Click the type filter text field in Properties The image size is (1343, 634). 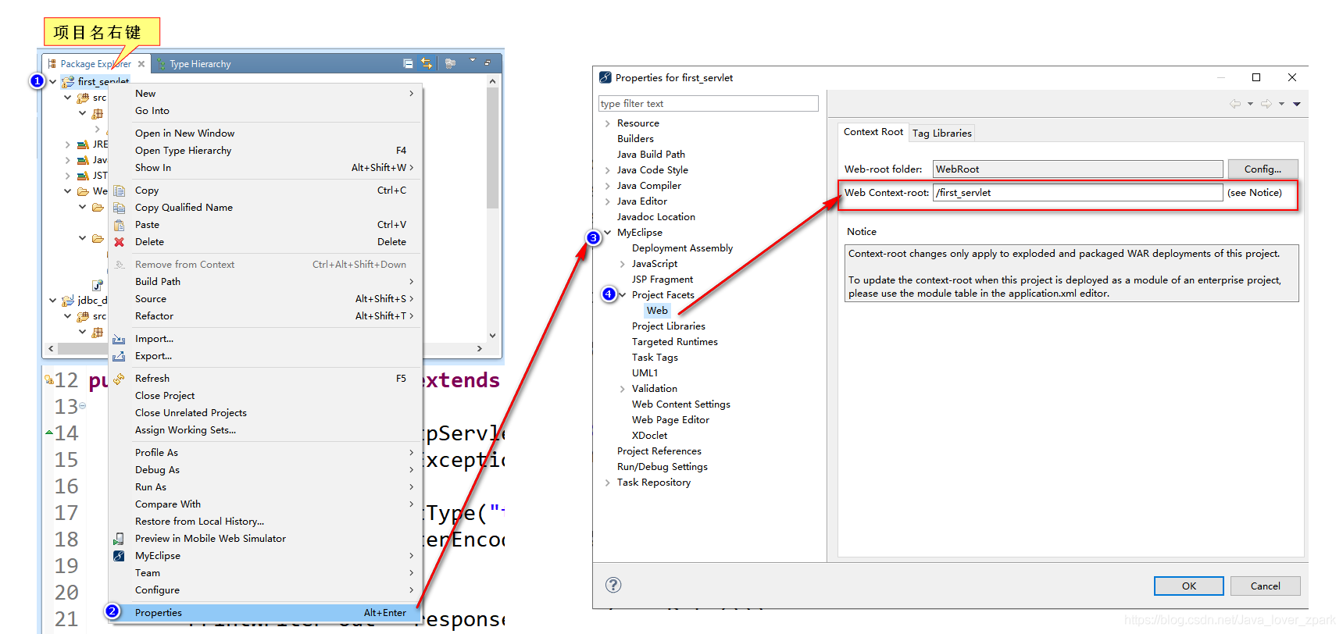pos(709,104)
